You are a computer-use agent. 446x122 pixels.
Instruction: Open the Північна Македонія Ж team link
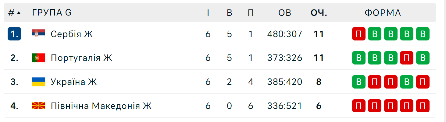[x=101, y=106]
